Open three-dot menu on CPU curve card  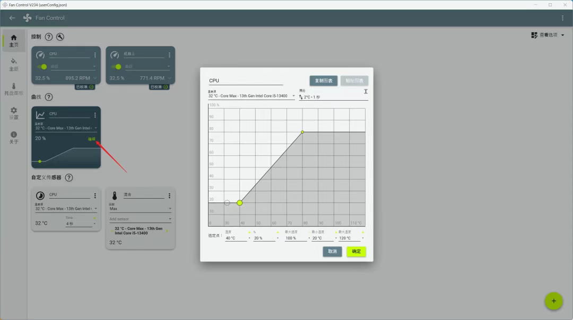(x=95, y=115)
